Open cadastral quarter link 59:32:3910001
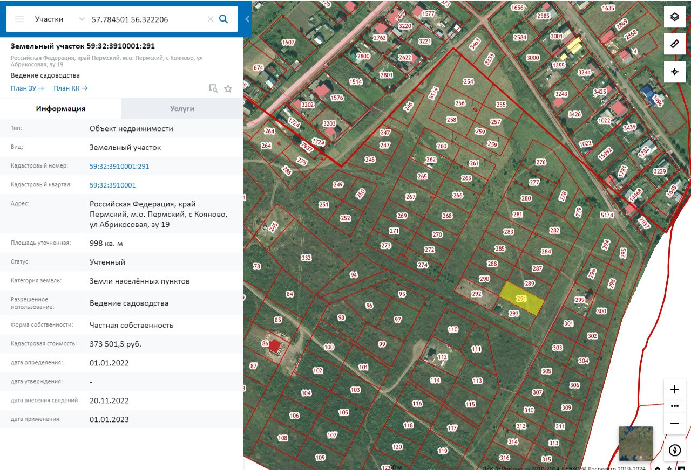 pyautogui.click(x=113, y=185)
